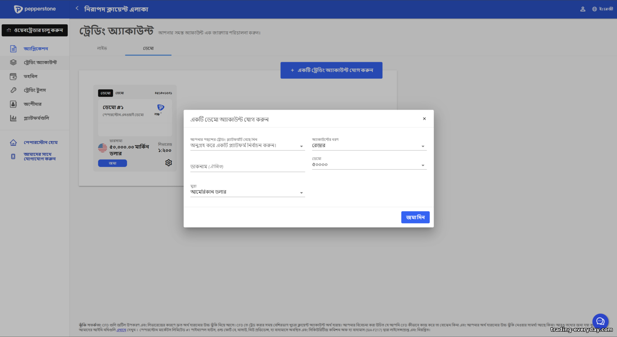
Task: Open তহবিল in the sidebar menu
Action: point(30,76)
